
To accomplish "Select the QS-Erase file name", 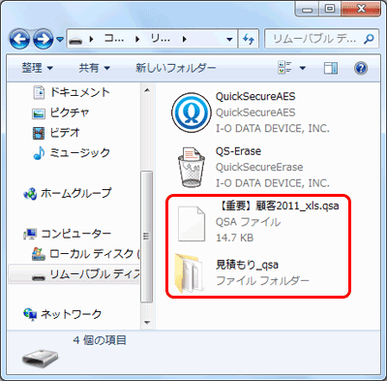I will (238, 151).
